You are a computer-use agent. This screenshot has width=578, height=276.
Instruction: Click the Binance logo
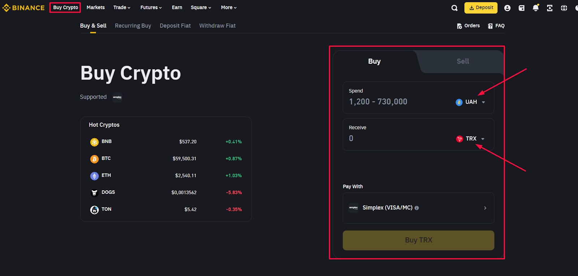coord(23,8)
